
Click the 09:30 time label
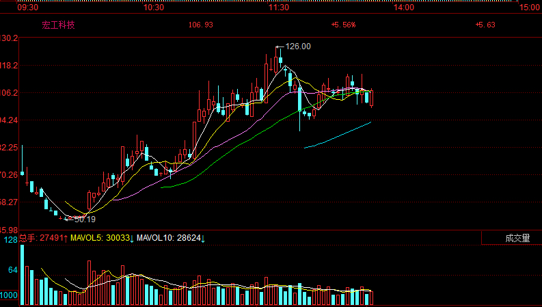[27, 8]
